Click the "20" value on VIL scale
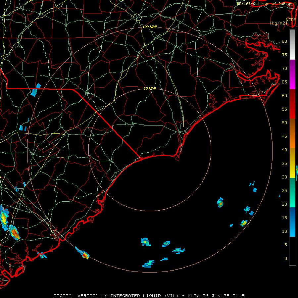 (x=284, y=204)
